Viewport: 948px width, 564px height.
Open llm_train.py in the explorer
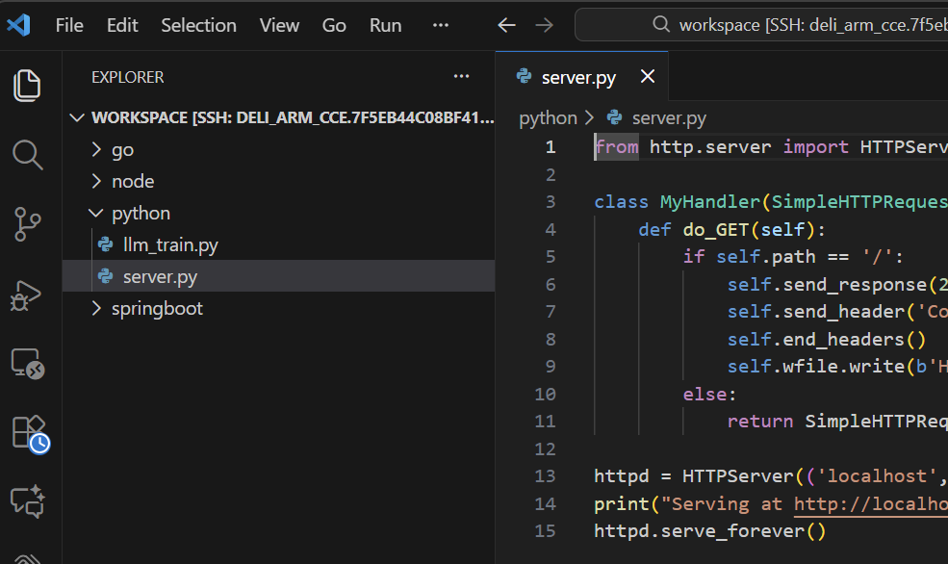[170, 244]
